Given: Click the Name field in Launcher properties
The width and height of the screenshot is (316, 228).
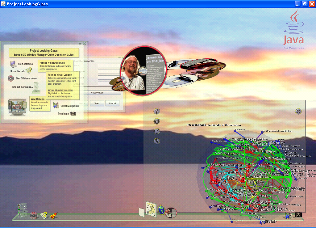Looking at the screenshot, I should pos(109,65).
